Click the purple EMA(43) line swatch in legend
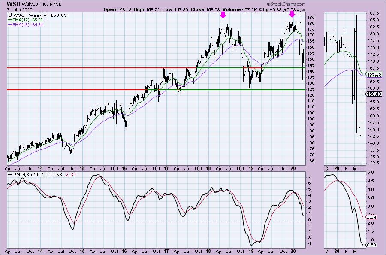This screenshot has width=386, height=255. click(x=10, y=24)
